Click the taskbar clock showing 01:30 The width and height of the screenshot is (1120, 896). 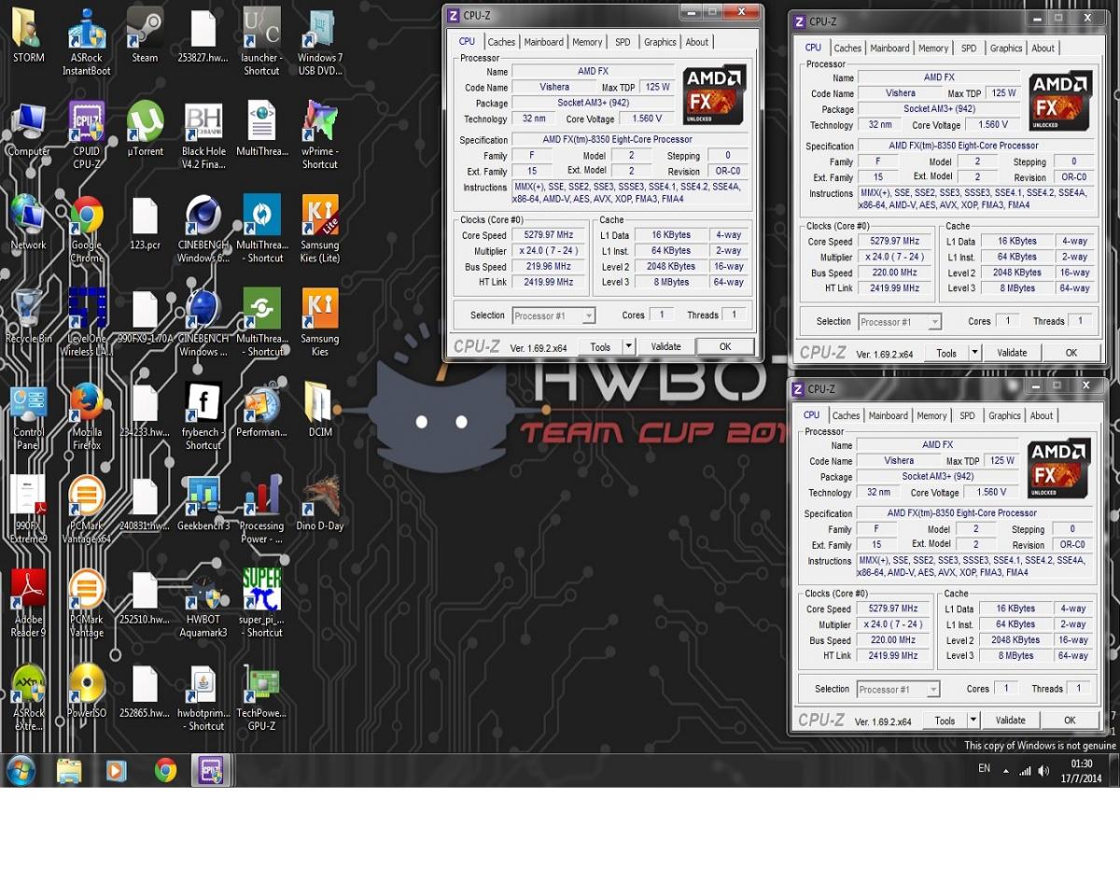(1081, 771)
